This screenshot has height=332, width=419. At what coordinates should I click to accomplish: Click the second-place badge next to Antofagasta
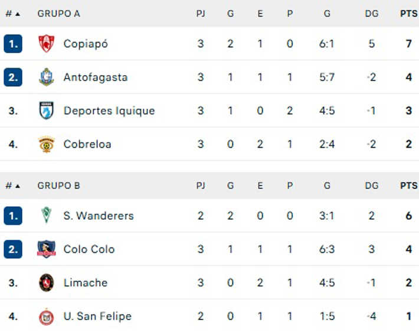[x=13, y=77]
